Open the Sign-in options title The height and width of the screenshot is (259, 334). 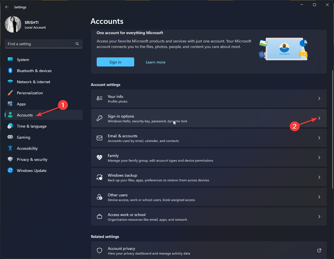(121, 116)
